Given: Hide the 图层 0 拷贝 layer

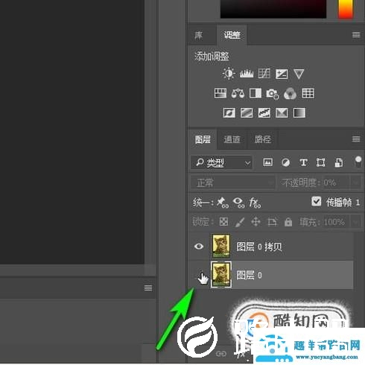Looking at the screenshot, I should (x=199, y=247).
